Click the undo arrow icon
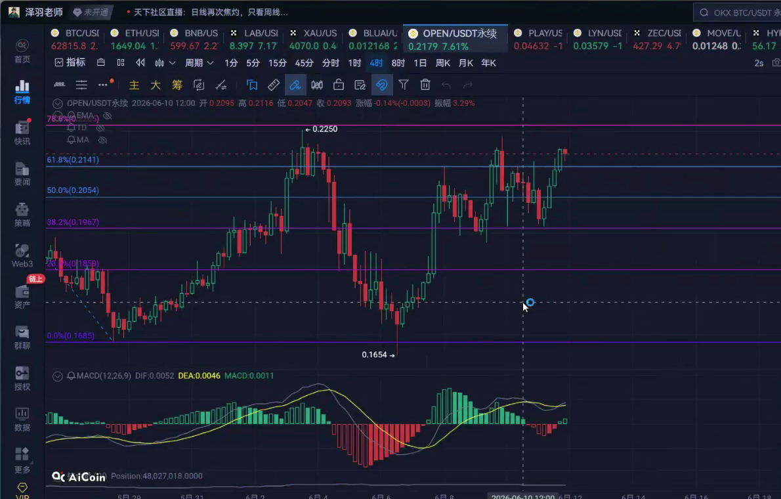Screen dimensions: 781x499 click(x=446, y=86)
